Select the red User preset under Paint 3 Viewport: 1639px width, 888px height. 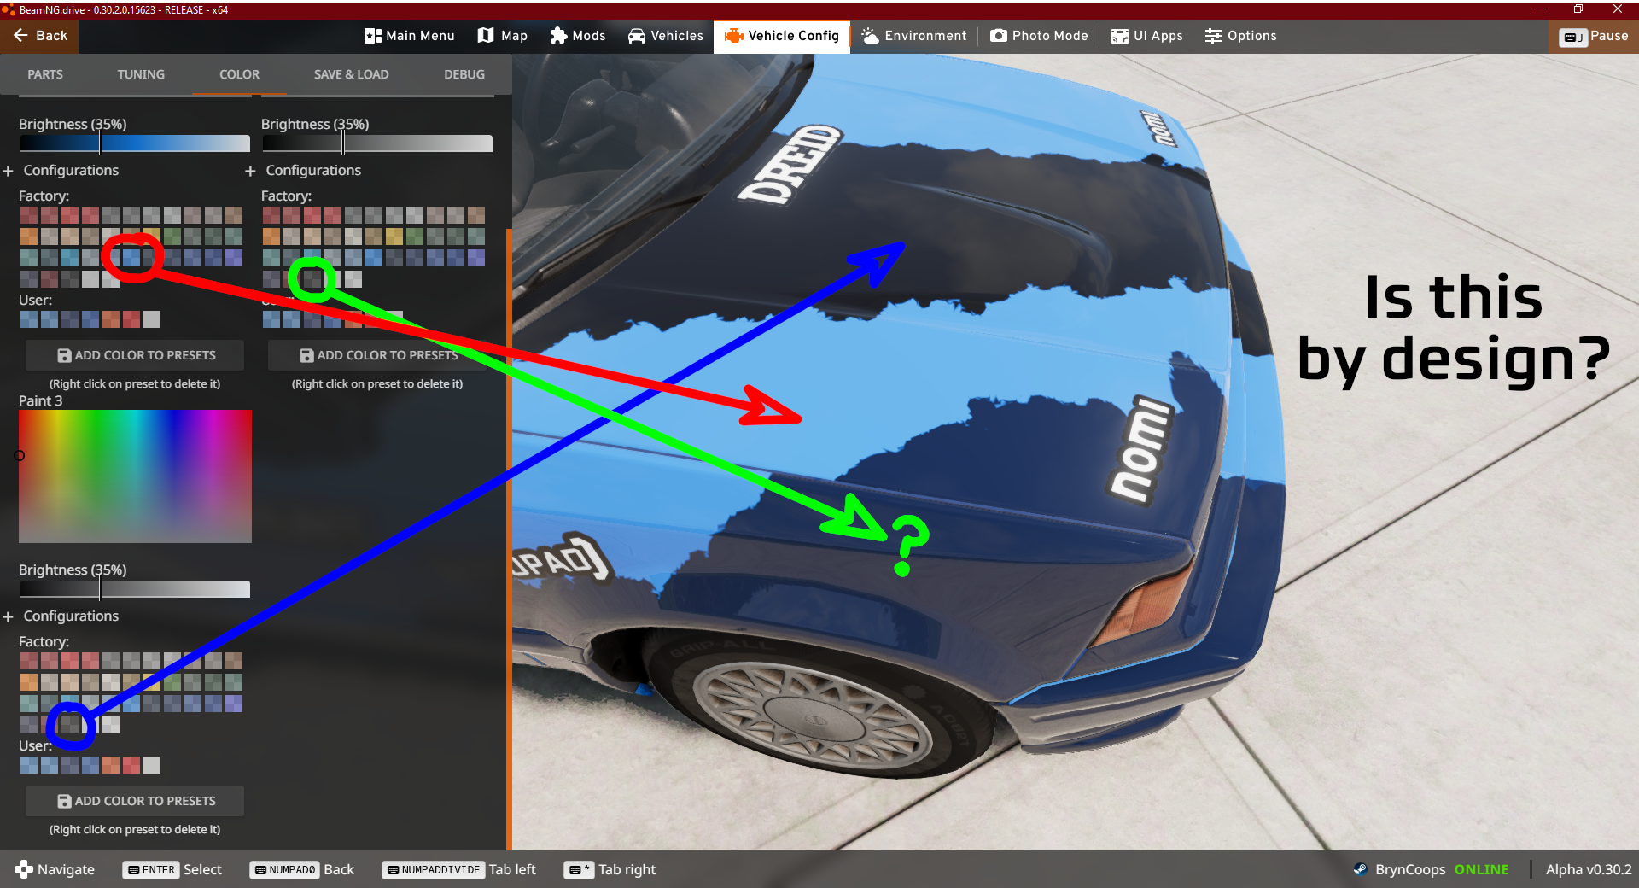(x=131, y=765)
